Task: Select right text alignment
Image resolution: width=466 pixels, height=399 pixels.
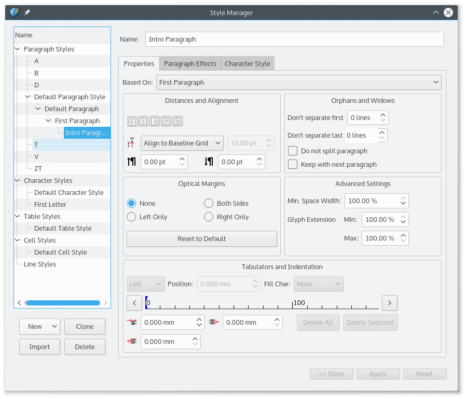Action: (155, 121)
